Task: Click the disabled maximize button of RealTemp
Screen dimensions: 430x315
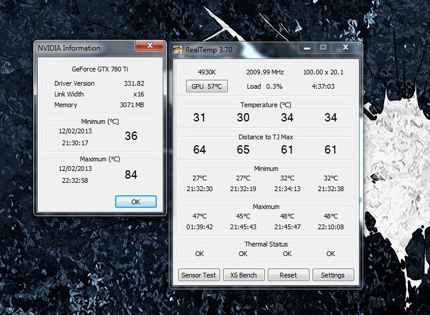Action: tap(323, 48)
